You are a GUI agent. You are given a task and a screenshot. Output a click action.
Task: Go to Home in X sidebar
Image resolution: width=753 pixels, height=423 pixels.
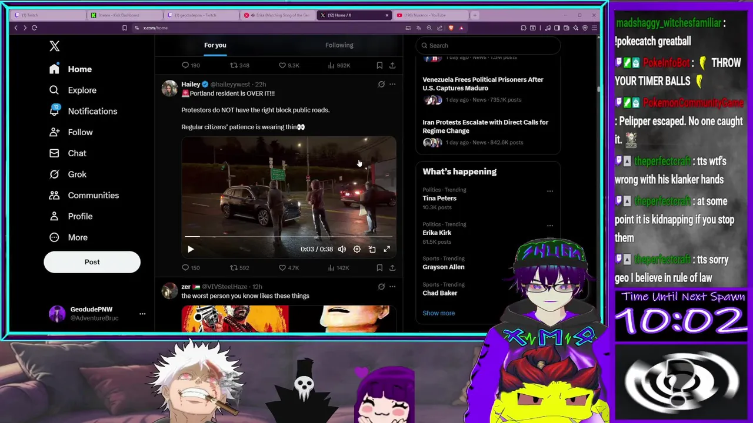[71, 69]
